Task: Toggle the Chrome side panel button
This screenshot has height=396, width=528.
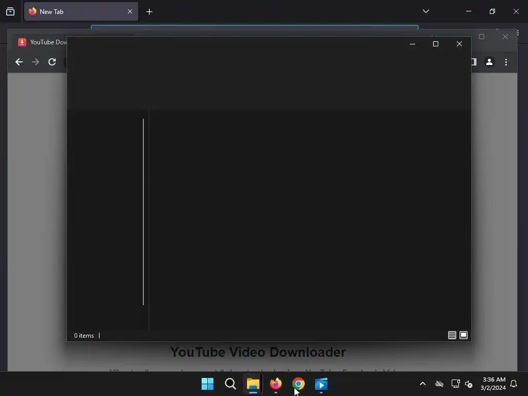Action: coord(474,62)
